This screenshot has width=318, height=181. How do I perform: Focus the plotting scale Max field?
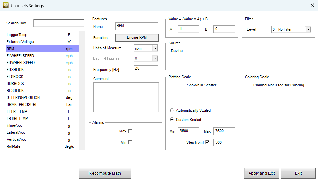[224, 131]
